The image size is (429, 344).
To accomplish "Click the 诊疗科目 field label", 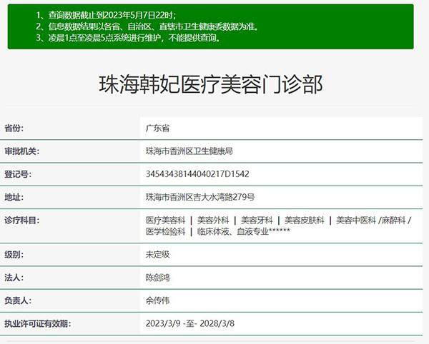I will [22, 221].
